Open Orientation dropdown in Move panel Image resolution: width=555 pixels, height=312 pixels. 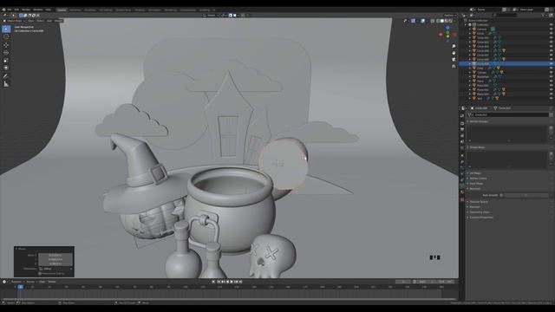pos(56,269)
